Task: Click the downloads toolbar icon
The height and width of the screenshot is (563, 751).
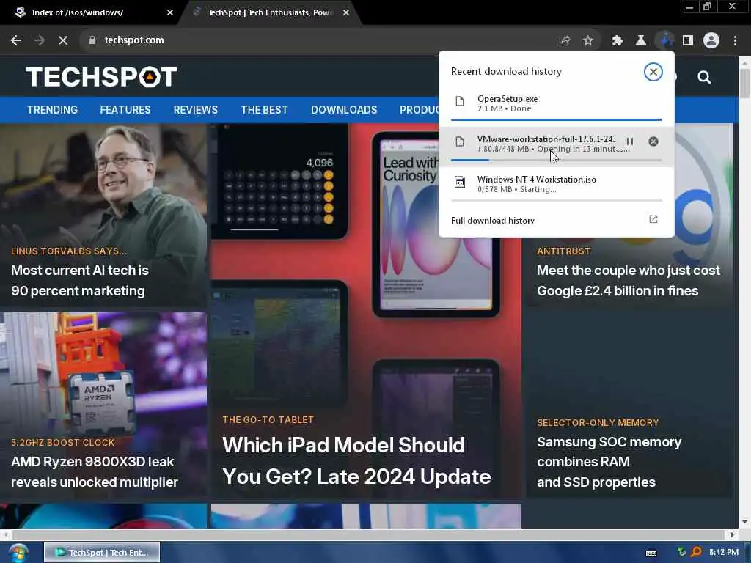Action: 664,41
